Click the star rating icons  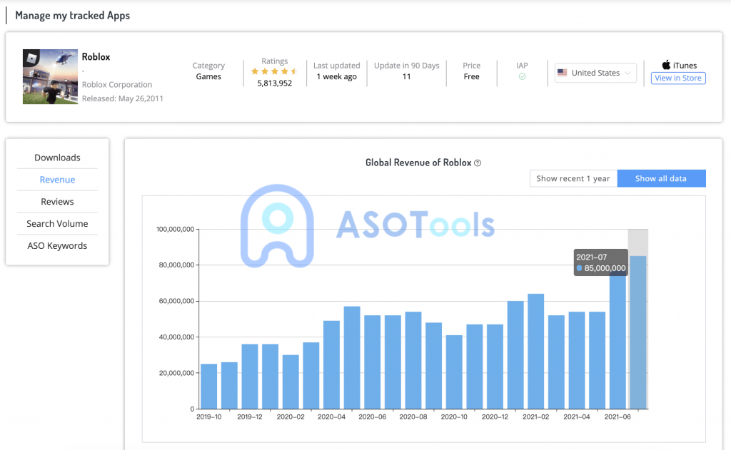tap(274, 71)
